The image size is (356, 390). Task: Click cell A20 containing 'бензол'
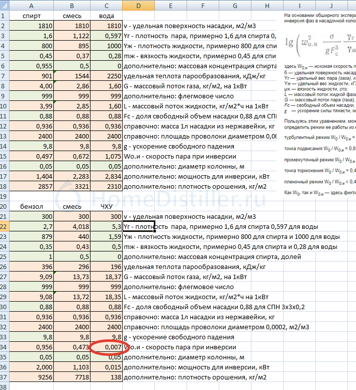31,206
